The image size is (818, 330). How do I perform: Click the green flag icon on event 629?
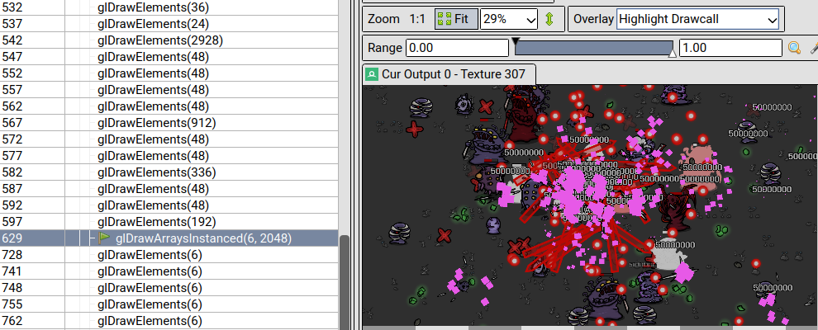pos(105,238)
